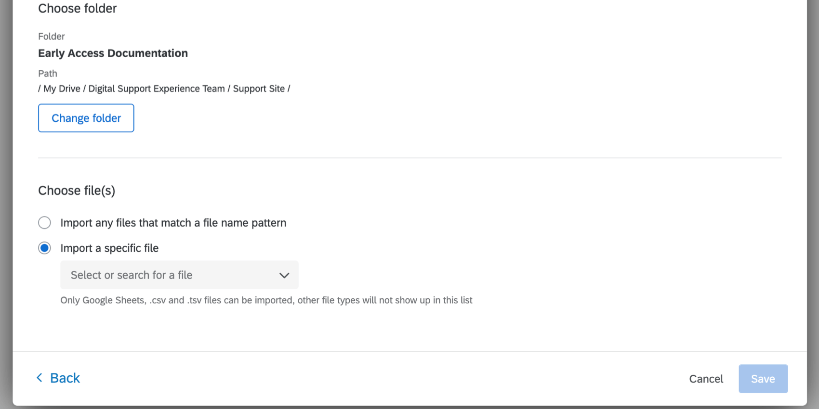The width and height of the screenshot is (819, 409).
Task: Click the 'Import a specific file' label text
Action: pos(109,248)
